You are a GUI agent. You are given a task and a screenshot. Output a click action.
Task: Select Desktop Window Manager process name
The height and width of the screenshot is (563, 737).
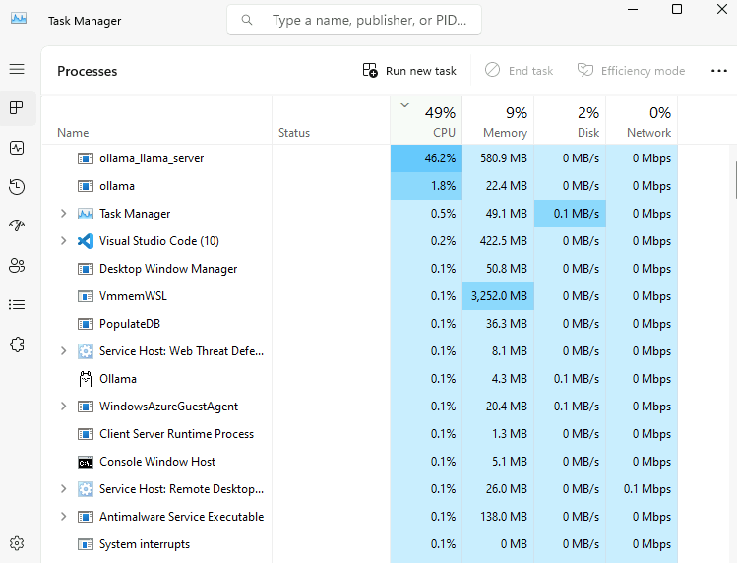tap(168, 269)
